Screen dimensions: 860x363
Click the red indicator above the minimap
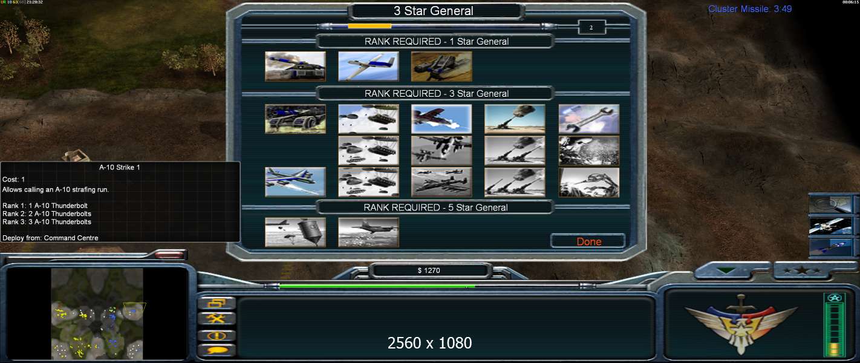pyautogui.click(x=169, y=255)
